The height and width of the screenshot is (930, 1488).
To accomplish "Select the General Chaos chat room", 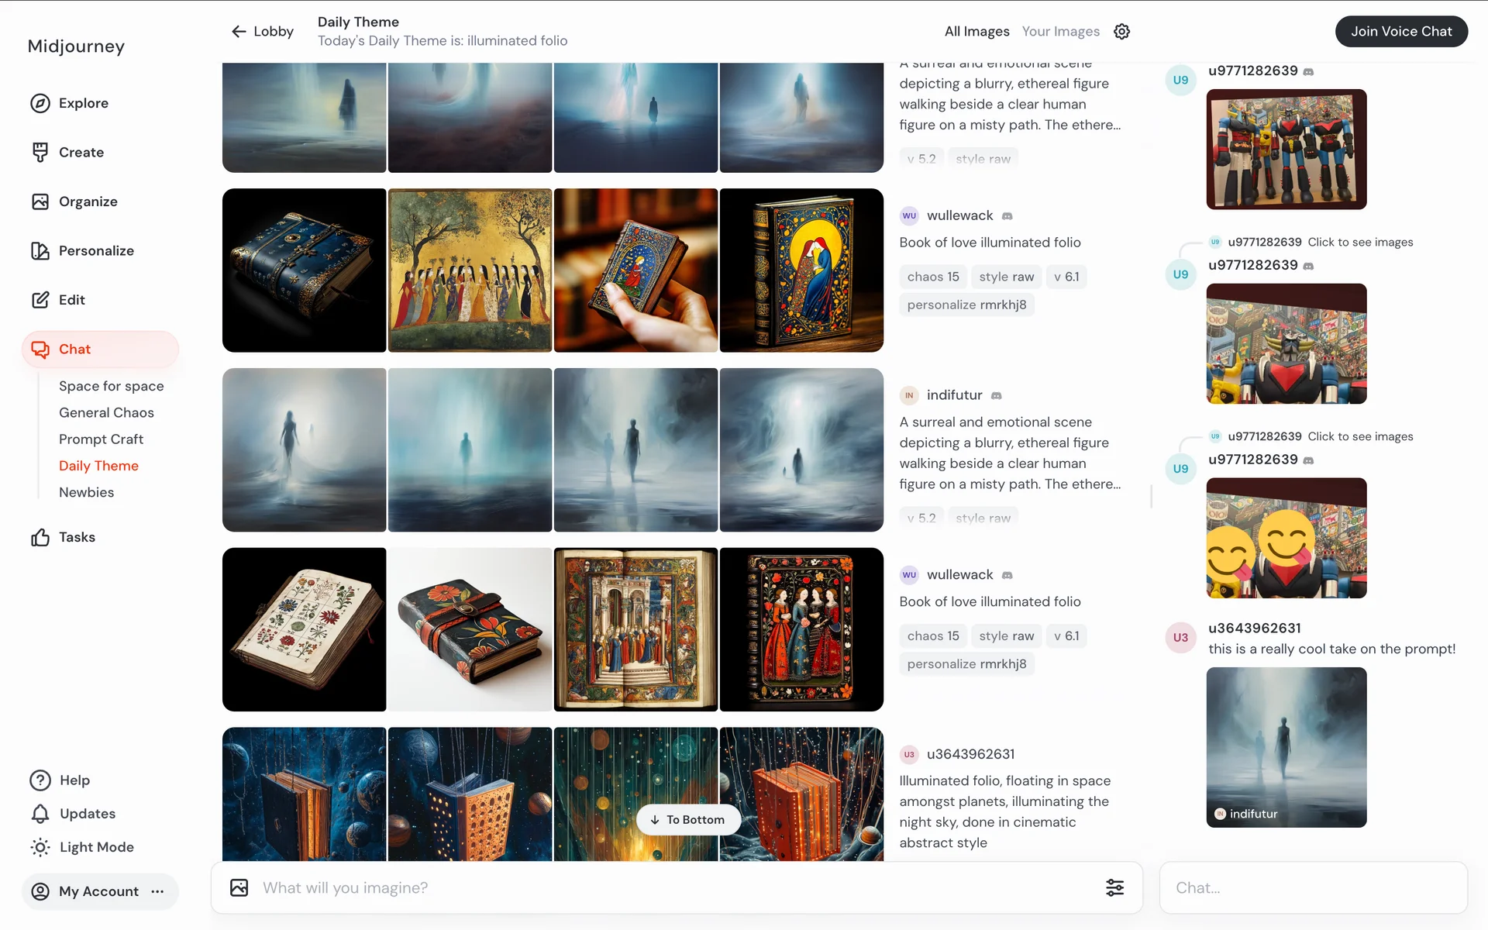I will point(106,413).
